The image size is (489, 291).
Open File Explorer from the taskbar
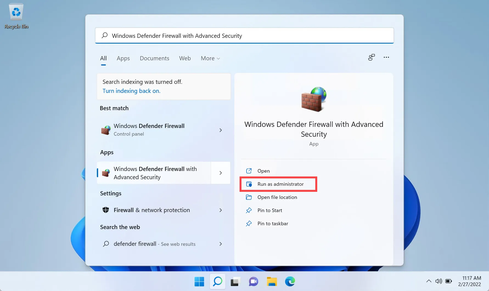click(x=272, y=281)
